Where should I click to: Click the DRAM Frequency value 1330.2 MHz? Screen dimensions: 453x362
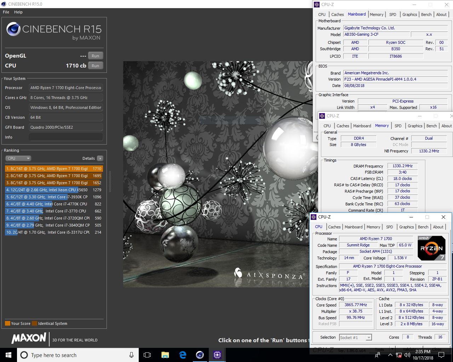pyautogui.click(x=402, y=166)
